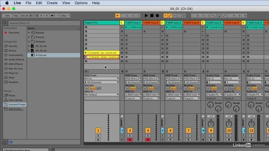Open the File menu
The width and height of the screenshot is (269, 151).
click(x=28, y=3)
